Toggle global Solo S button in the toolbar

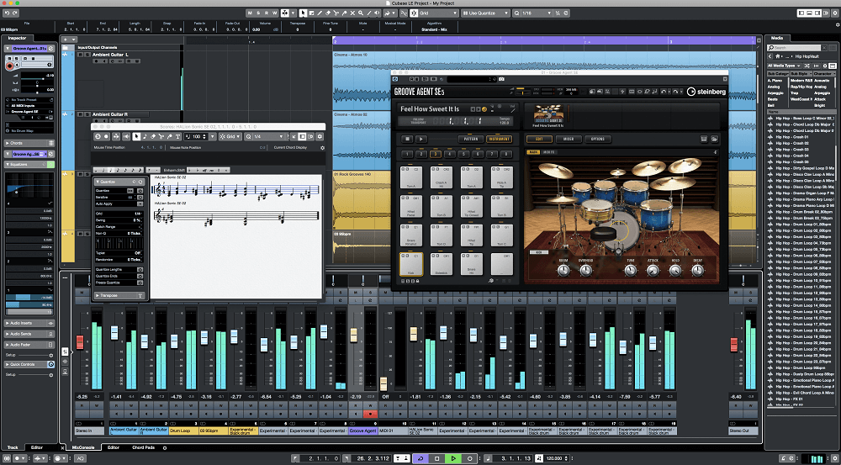258,13
